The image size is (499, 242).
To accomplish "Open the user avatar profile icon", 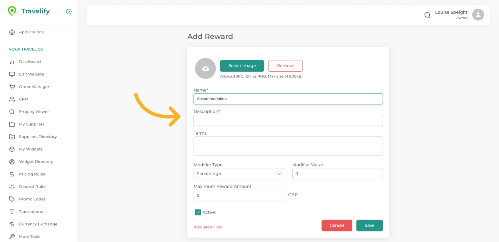I will point(478,15).
